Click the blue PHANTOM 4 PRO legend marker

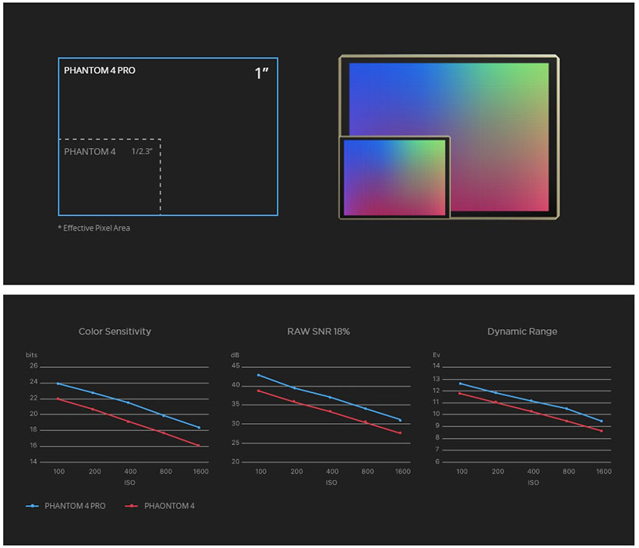click(32, 506)
